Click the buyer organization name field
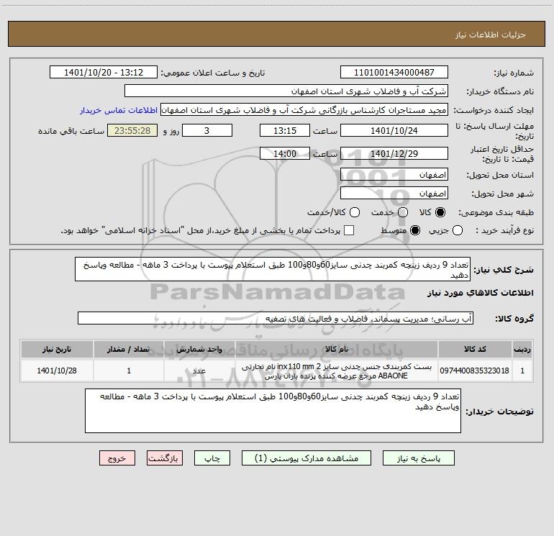Viewport: 554px width, 536px height. coord(286,91)
